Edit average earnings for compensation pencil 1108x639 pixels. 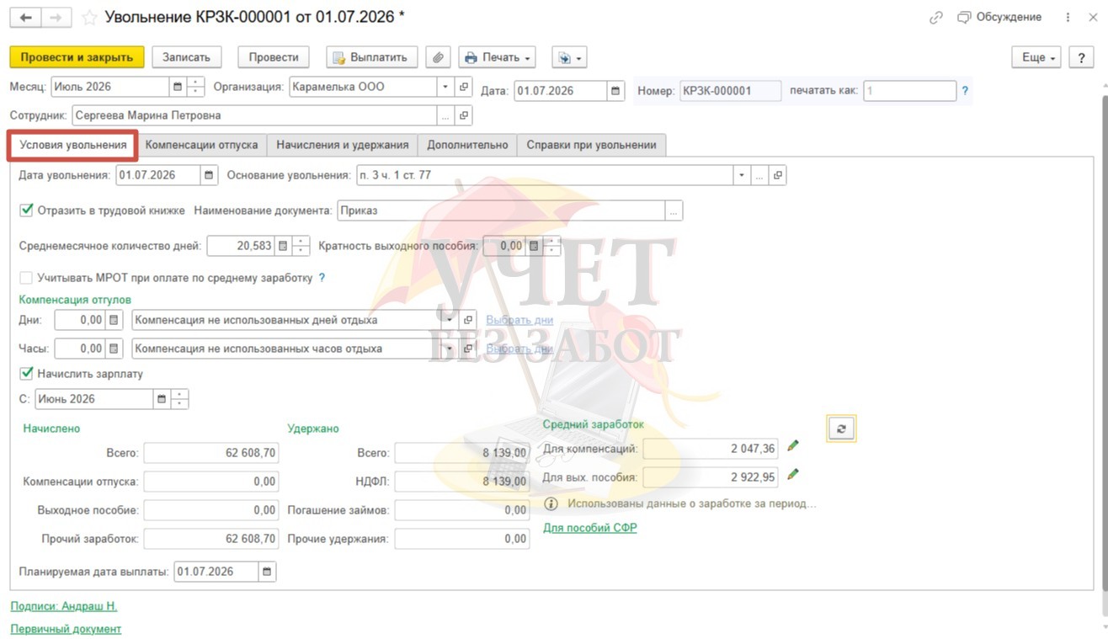pyautogui.click(x=792, y=447)
